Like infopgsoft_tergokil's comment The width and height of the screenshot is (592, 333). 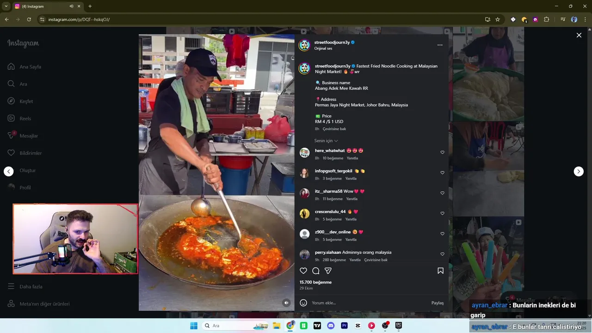442,173
